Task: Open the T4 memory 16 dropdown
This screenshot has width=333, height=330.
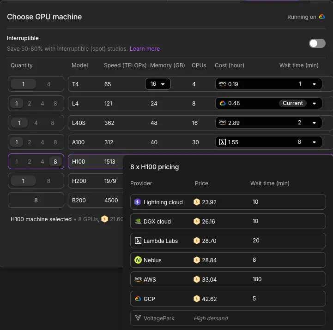Action: coord(158,84)
